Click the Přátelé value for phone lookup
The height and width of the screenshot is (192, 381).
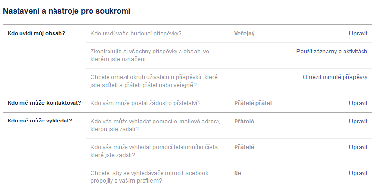click(244, 147)
